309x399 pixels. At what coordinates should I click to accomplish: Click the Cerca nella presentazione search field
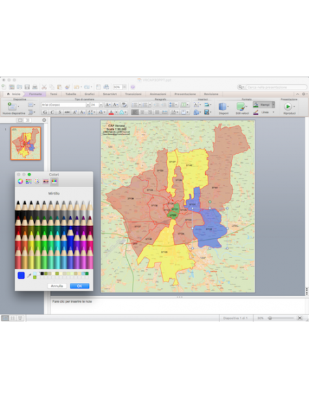tap(276, 87)
